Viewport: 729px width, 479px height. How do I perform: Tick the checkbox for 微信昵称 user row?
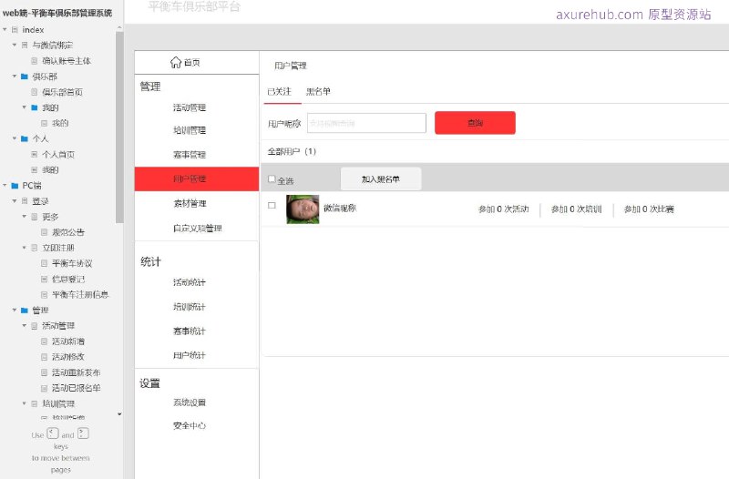pyautogui.click(x=272, y=206)
